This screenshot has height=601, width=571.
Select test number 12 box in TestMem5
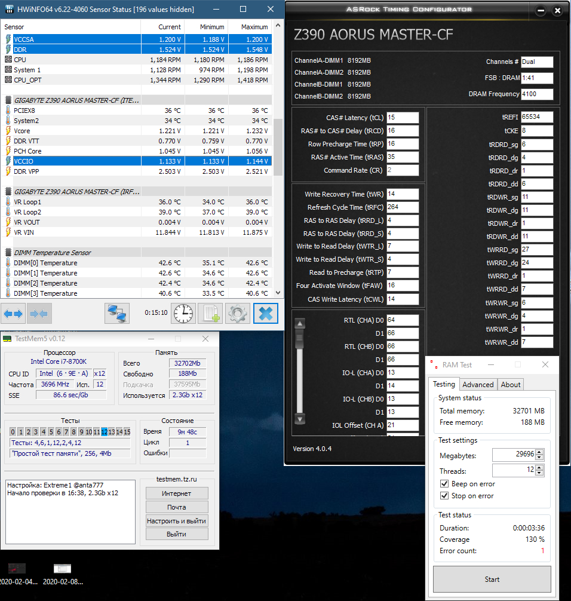[x=105, y=432]
